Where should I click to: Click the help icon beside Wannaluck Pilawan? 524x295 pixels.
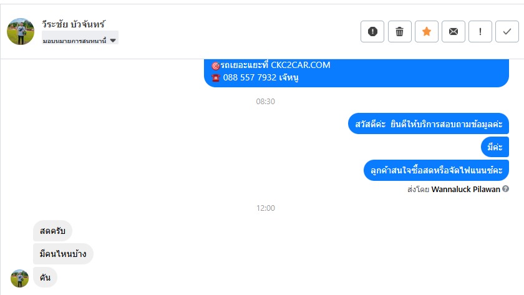pyautogui.click(x=506, y=189)
